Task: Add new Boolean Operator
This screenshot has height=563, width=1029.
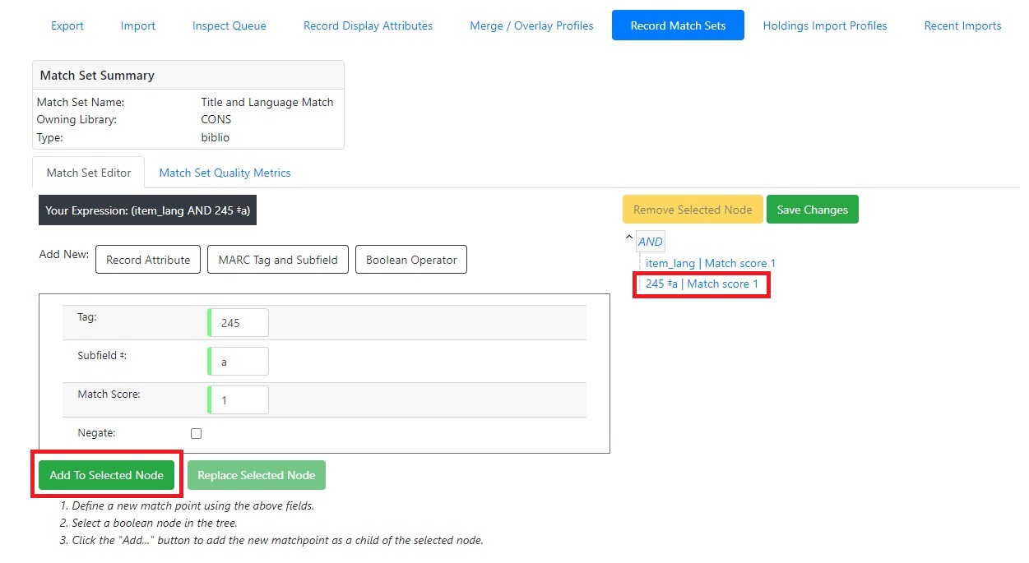Action: point(411,260)
